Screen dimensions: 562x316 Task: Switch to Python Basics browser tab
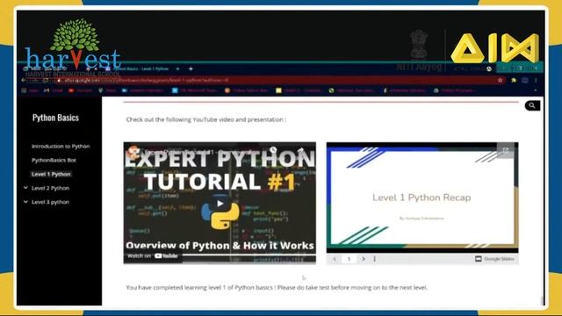(141, 68)
